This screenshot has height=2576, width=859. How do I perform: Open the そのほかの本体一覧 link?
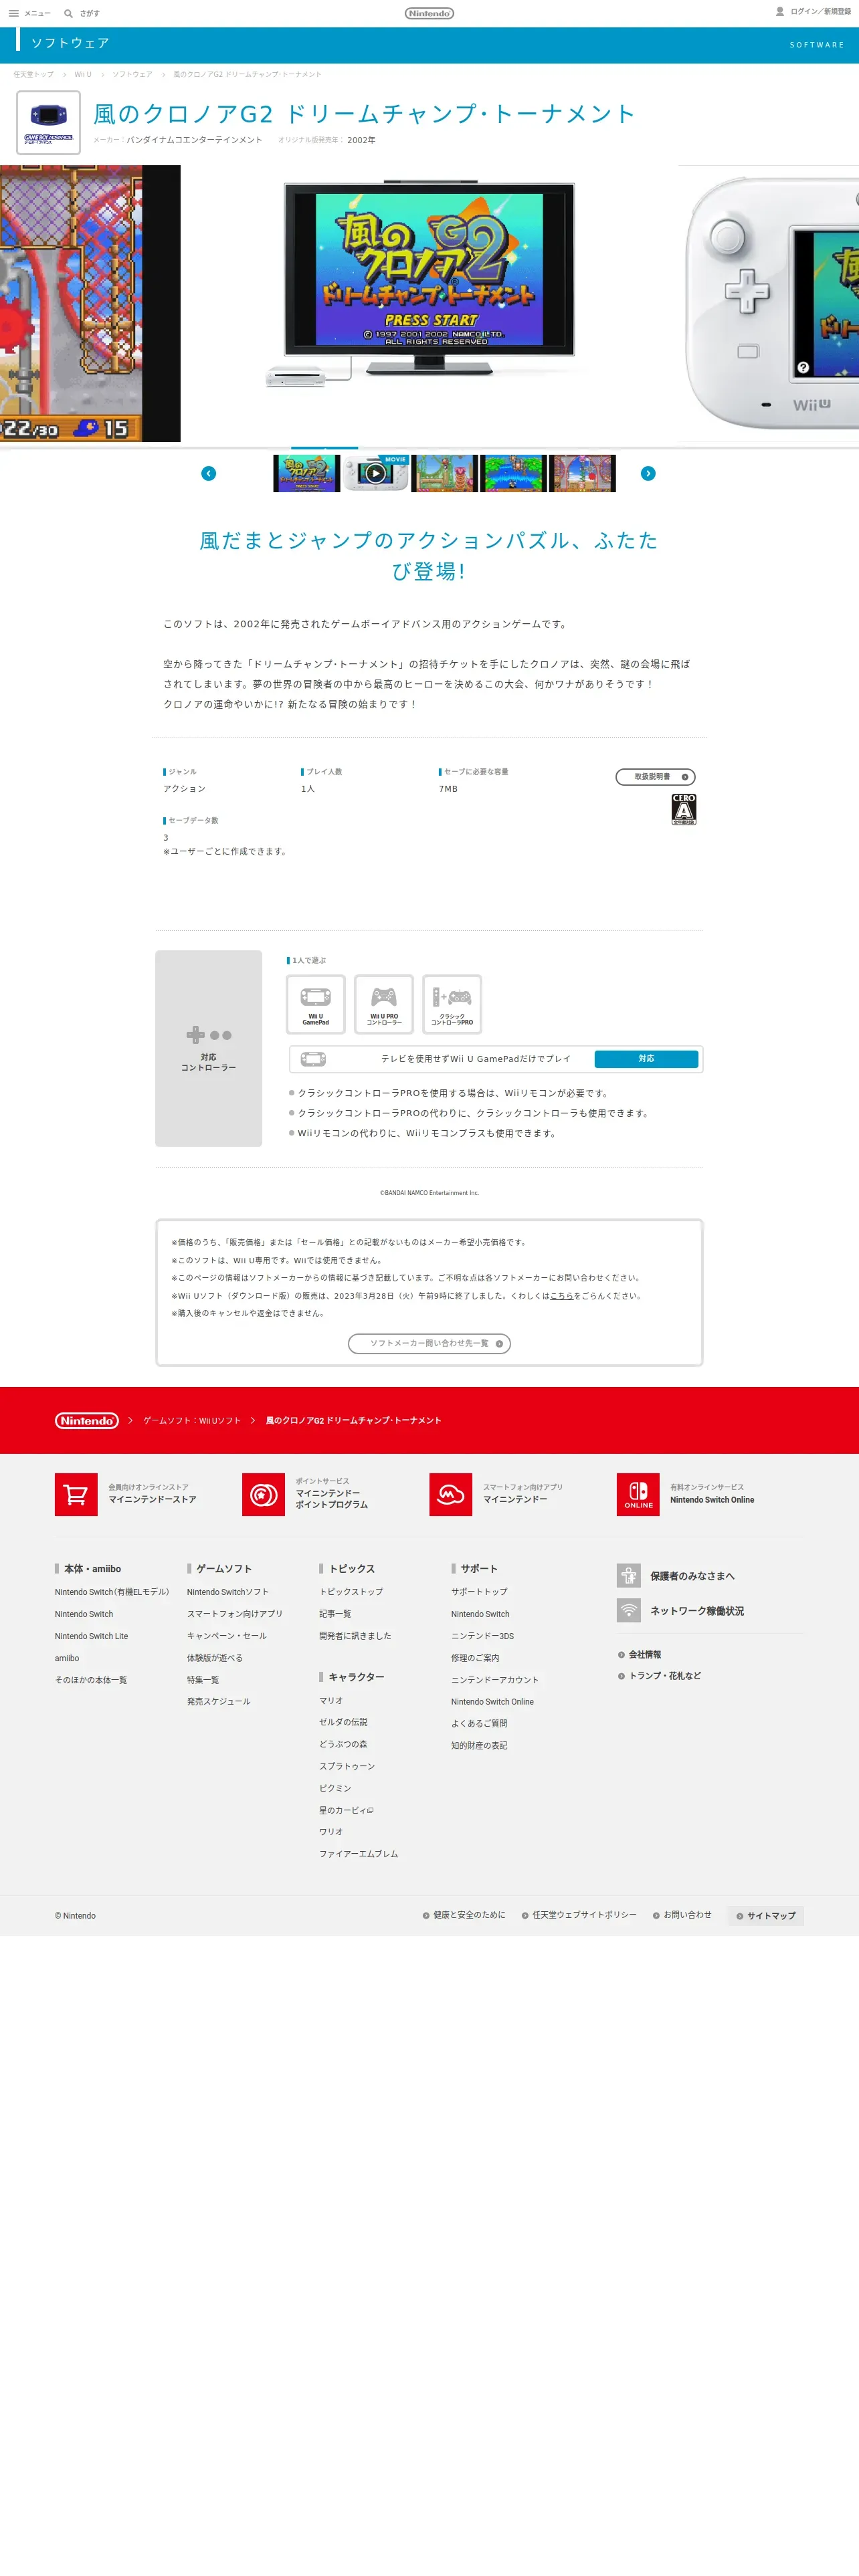(91, 1680)
